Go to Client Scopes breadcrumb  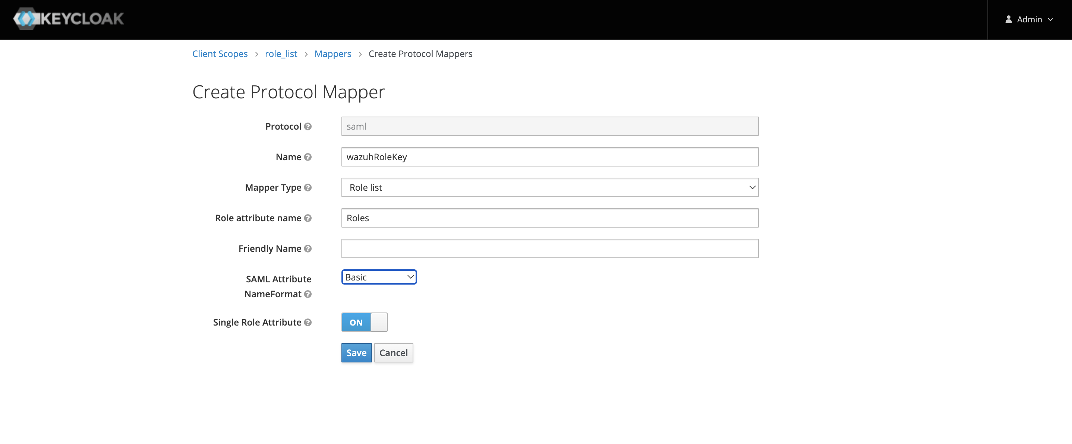pos(220,54)
